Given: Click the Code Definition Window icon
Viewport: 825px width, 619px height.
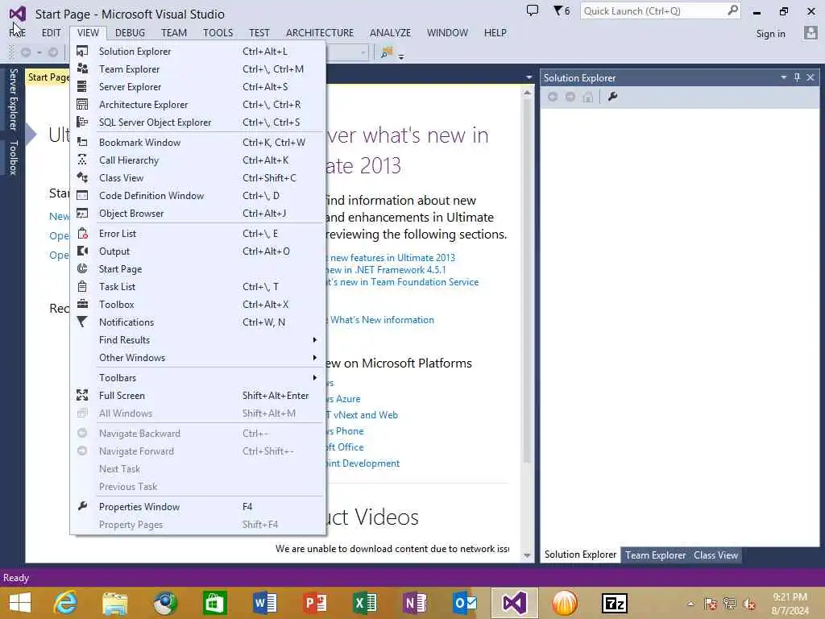Looking at the screenshot, I should tap(82, 195).
